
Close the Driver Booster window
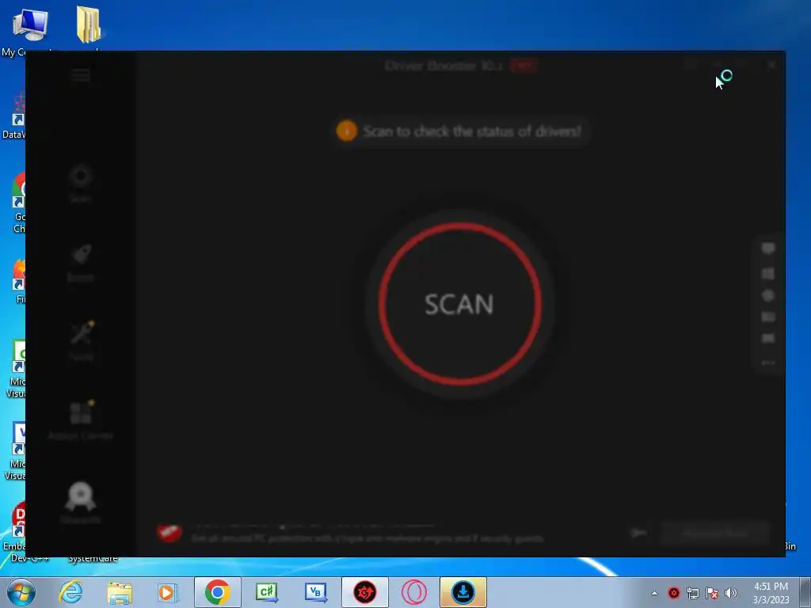[771, 65]
